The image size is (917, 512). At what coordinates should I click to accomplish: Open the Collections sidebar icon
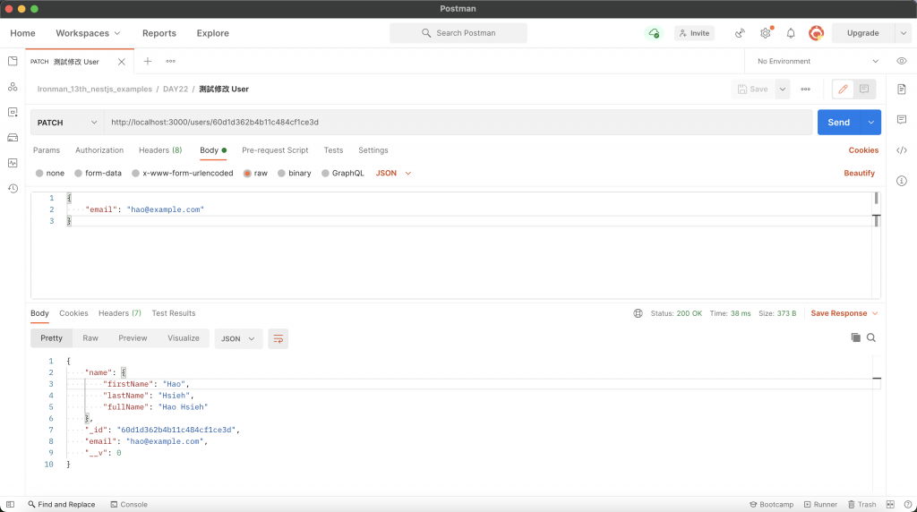click(x=13, y=61)
